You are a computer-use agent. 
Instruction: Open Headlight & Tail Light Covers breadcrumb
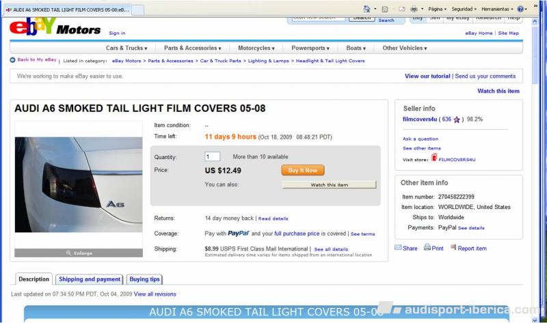pyautogui.click(x=330, y=61)
